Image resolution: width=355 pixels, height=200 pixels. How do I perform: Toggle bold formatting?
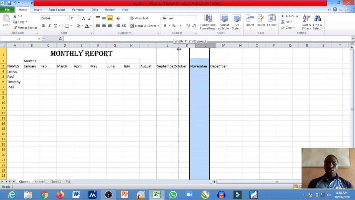point(43,26)
